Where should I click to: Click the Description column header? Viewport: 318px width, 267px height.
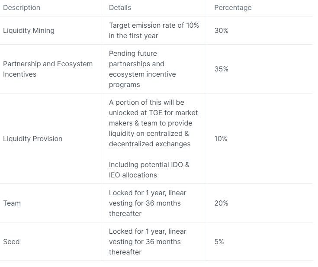[22, 8]
